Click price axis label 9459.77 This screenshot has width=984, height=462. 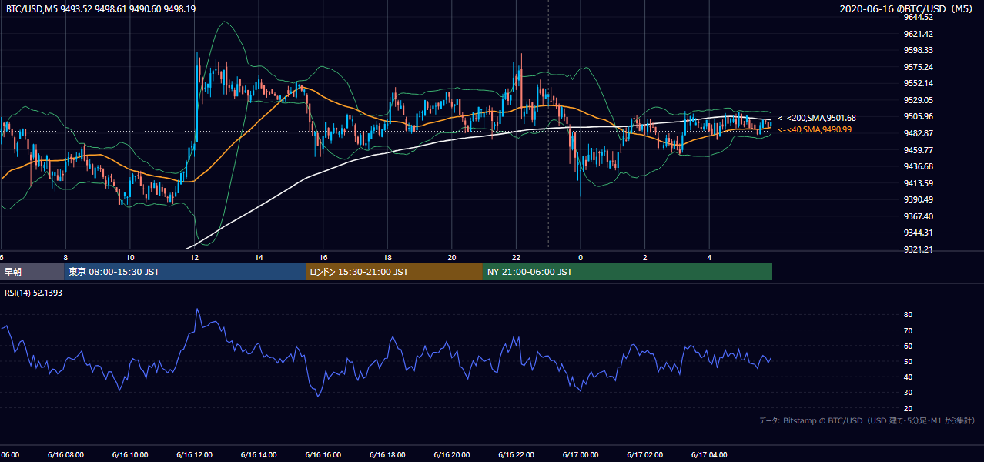(919, 150)
